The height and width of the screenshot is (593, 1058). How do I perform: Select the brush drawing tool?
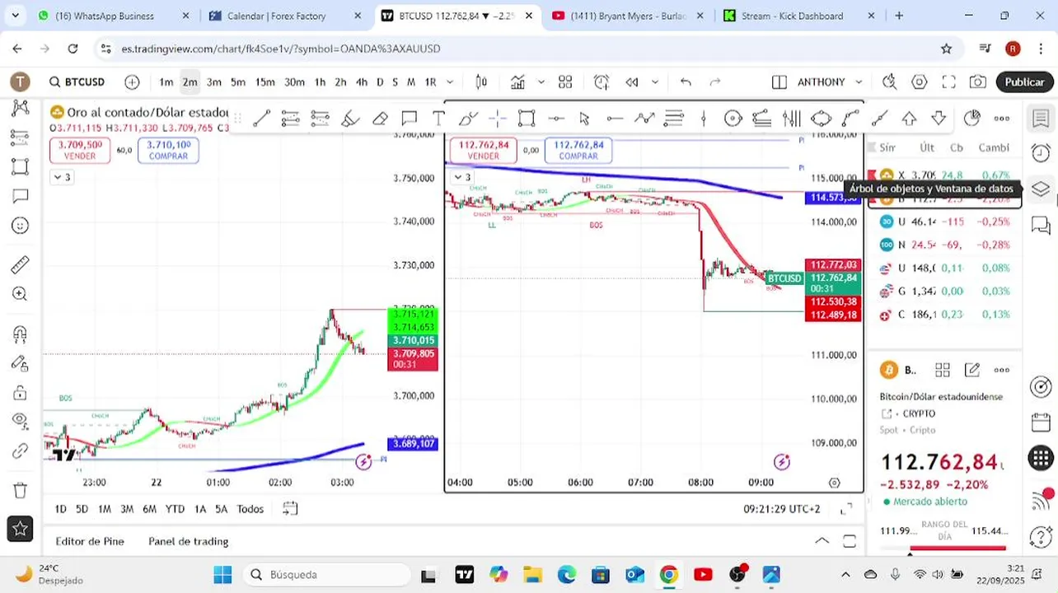350,119
